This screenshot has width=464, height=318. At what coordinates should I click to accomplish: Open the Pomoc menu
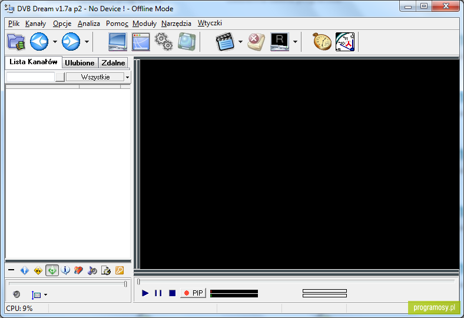(x=117, y=24)
